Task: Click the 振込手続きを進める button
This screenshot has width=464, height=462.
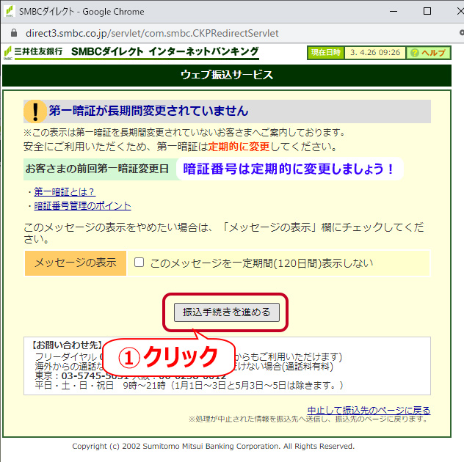Action: point(227,312)
